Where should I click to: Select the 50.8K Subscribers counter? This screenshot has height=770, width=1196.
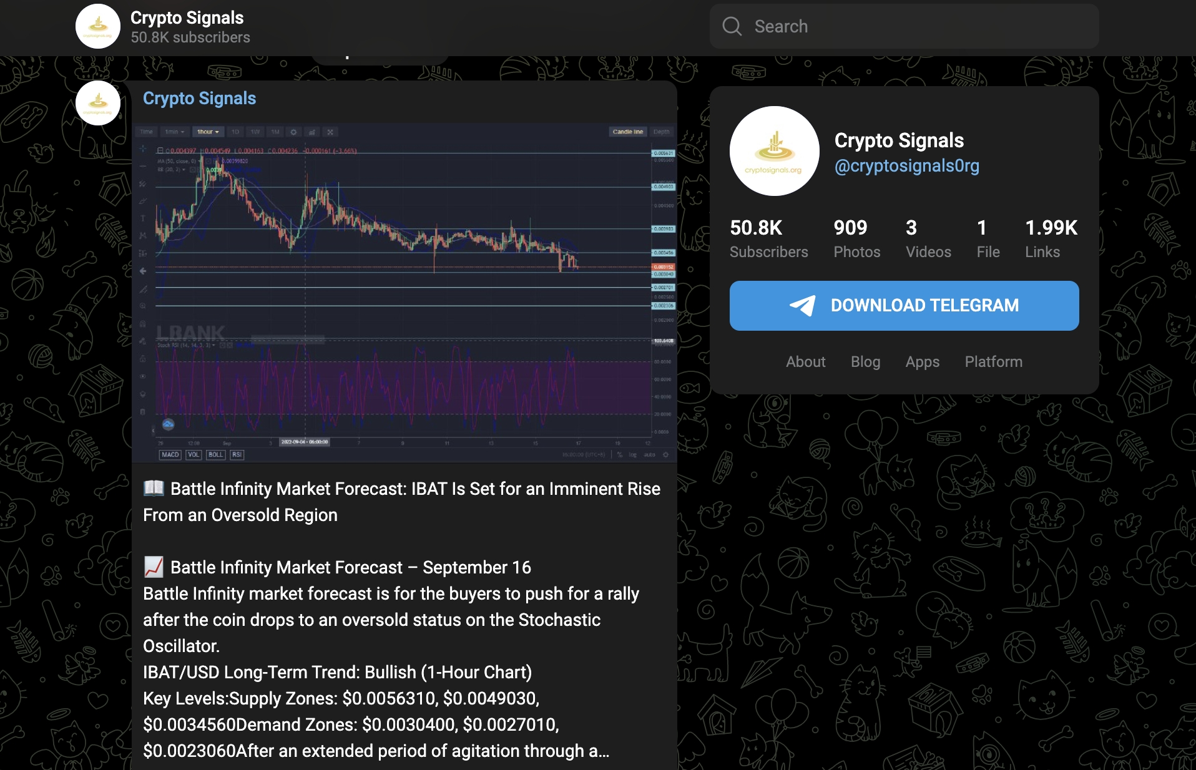coord(768,238)
